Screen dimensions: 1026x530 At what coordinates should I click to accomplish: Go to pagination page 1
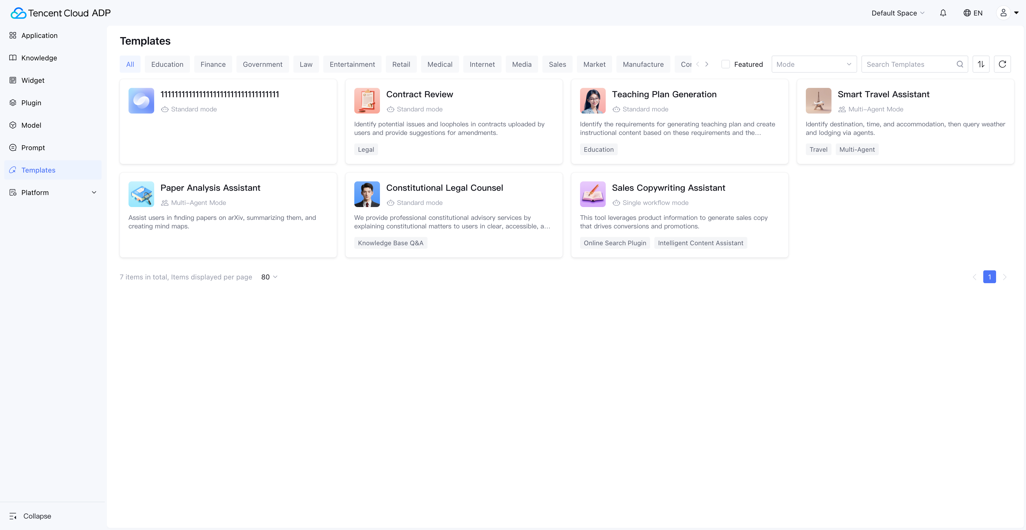989,277
